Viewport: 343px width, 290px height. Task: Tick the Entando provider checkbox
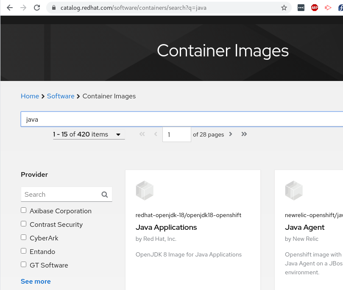click(24, 251)
